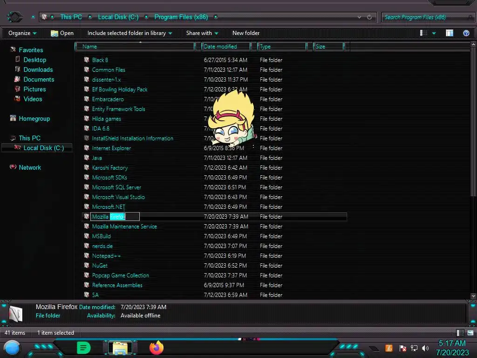Open the Share with dropdown
The image size is (477, 358).
[x=202, y=33]
